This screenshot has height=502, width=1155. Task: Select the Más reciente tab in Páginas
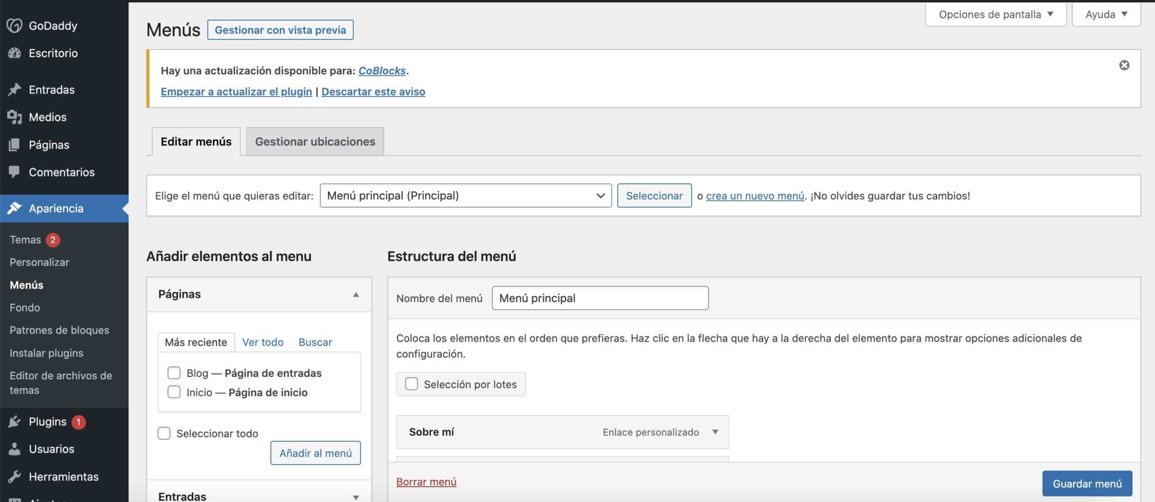click(x=196, y=342)
